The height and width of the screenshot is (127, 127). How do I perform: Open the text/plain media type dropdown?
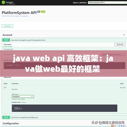tap(23, 97)
